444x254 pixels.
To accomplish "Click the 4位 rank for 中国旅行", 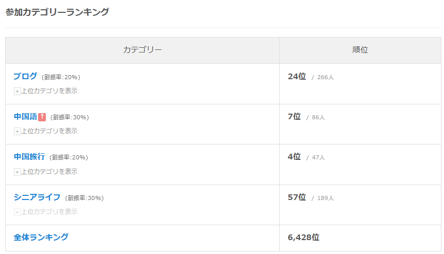I will [294, 157].
